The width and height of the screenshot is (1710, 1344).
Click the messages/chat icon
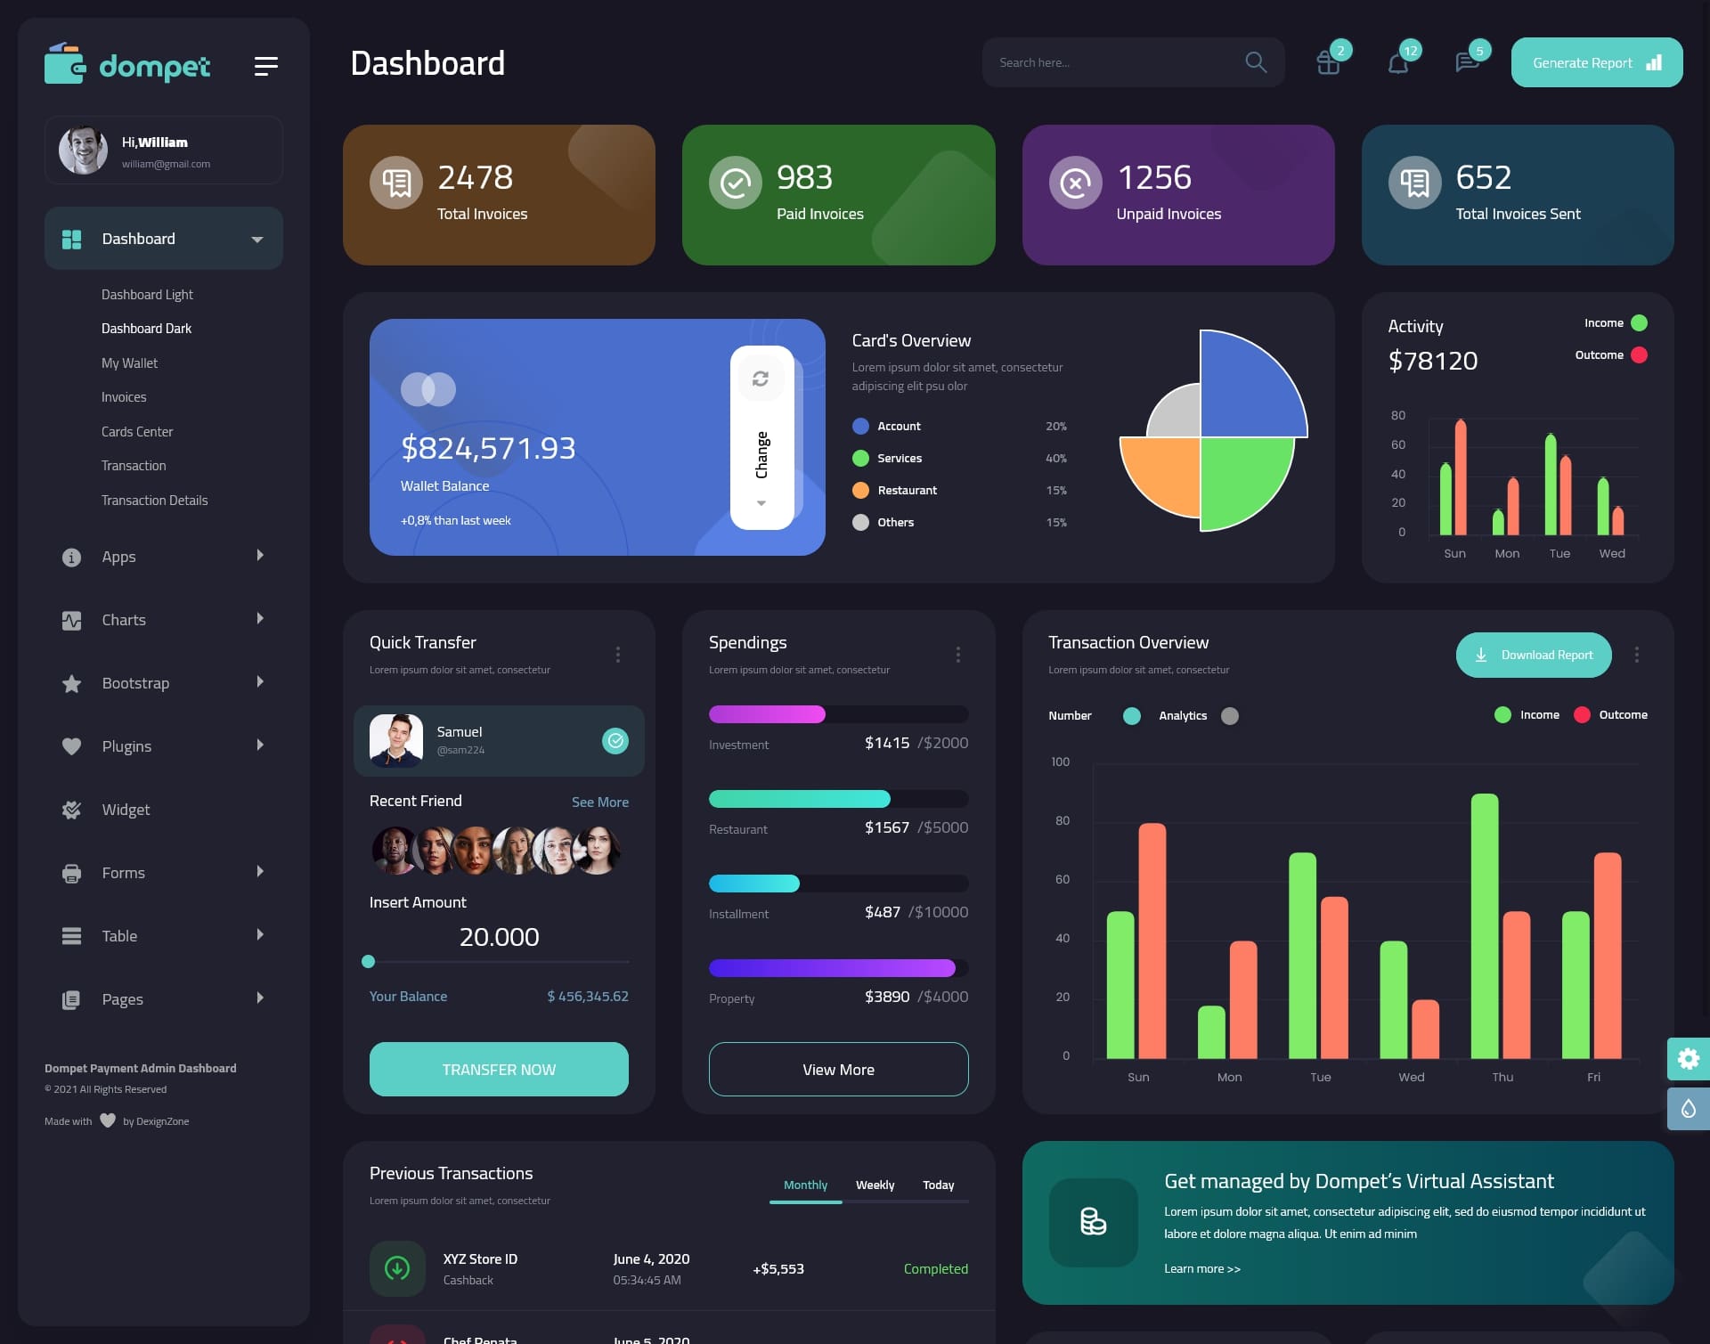point(1467,61)
